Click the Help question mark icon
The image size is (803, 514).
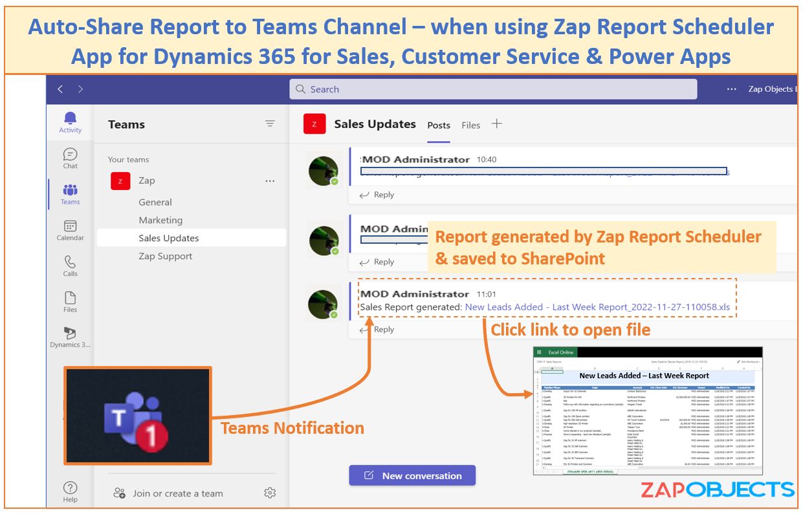70,491
